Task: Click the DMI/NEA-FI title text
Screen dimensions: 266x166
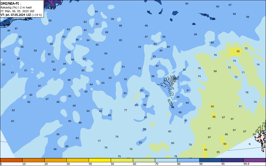Action: pos(10,3)
